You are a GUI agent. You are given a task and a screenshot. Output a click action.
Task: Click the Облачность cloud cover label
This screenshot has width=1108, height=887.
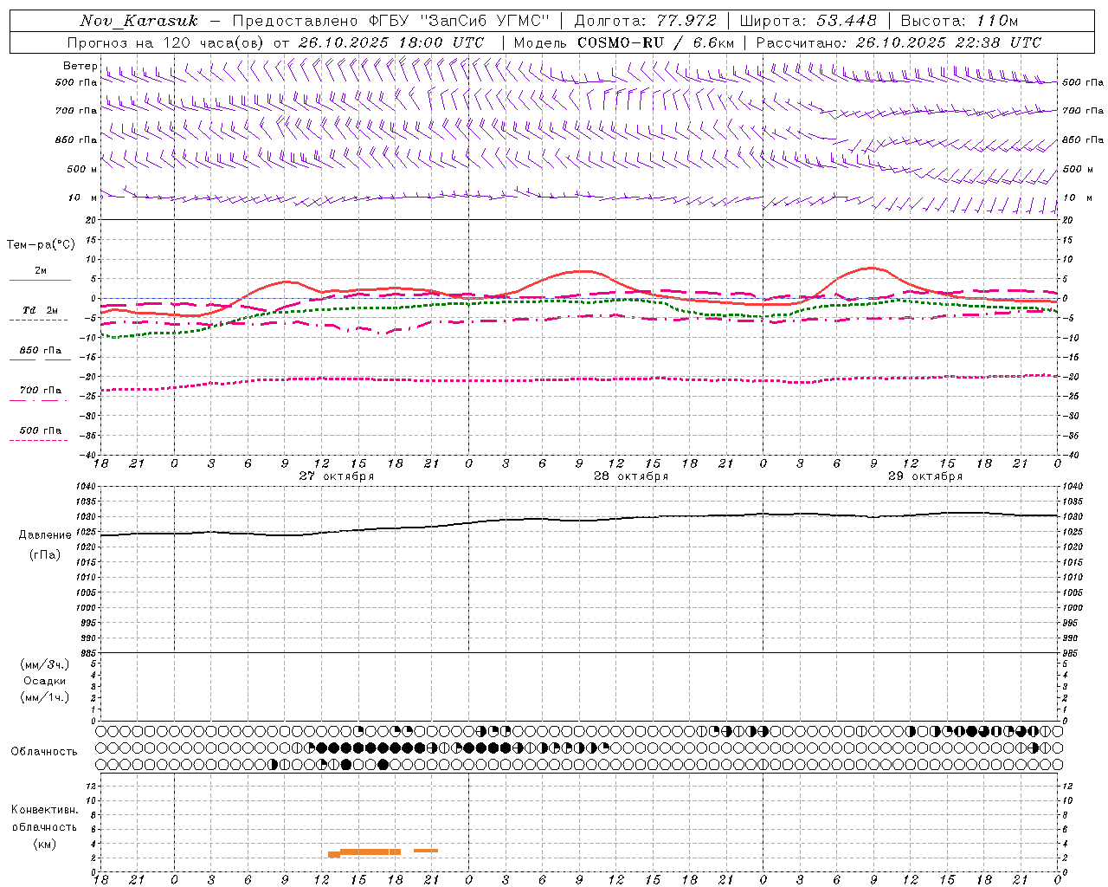click(44, 752)
